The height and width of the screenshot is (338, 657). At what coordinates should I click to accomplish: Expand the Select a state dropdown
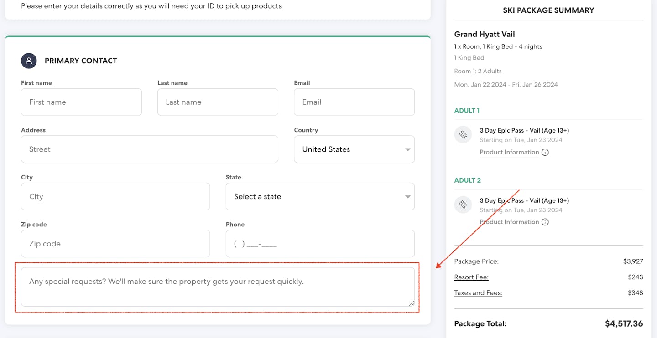coord(320,197)
